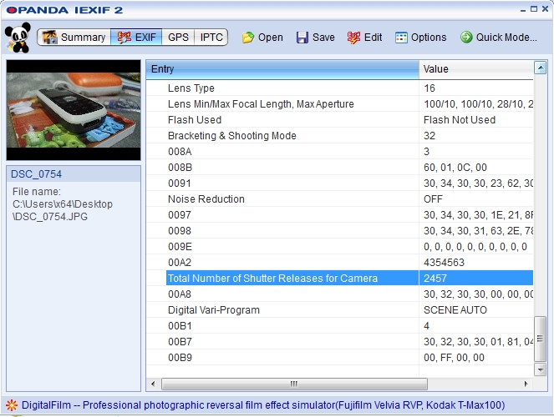Select the 0097 entry row
554x417 pixels.
(340, 215)
